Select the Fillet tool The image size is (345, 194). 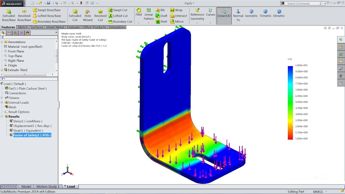[139, 12]
